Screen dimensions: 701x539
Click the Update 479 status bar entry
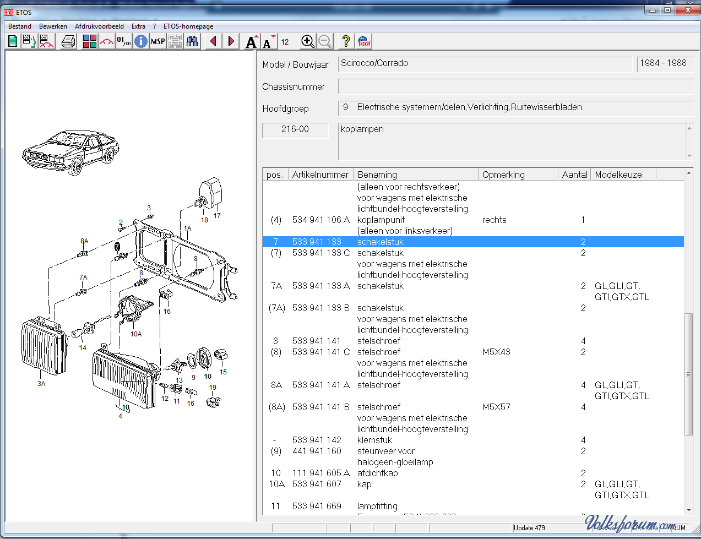[x=530, y=528]
